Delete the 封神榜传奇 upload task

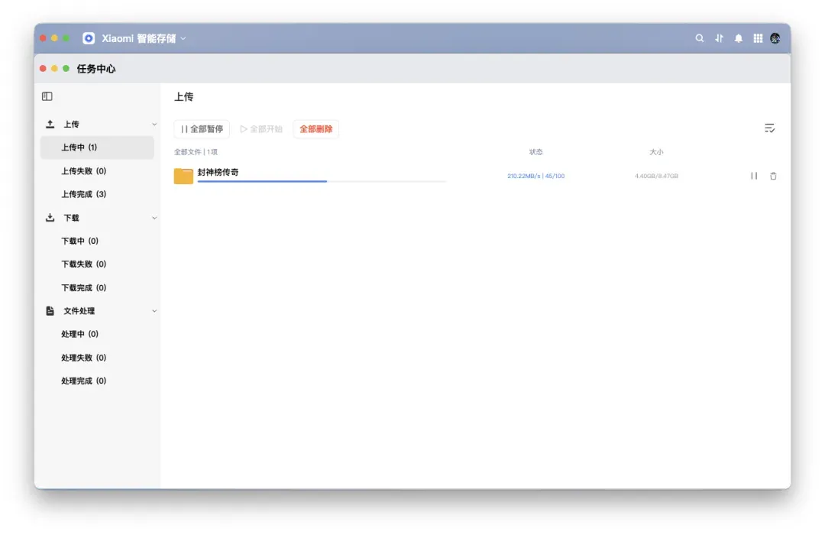pos(773,176)
